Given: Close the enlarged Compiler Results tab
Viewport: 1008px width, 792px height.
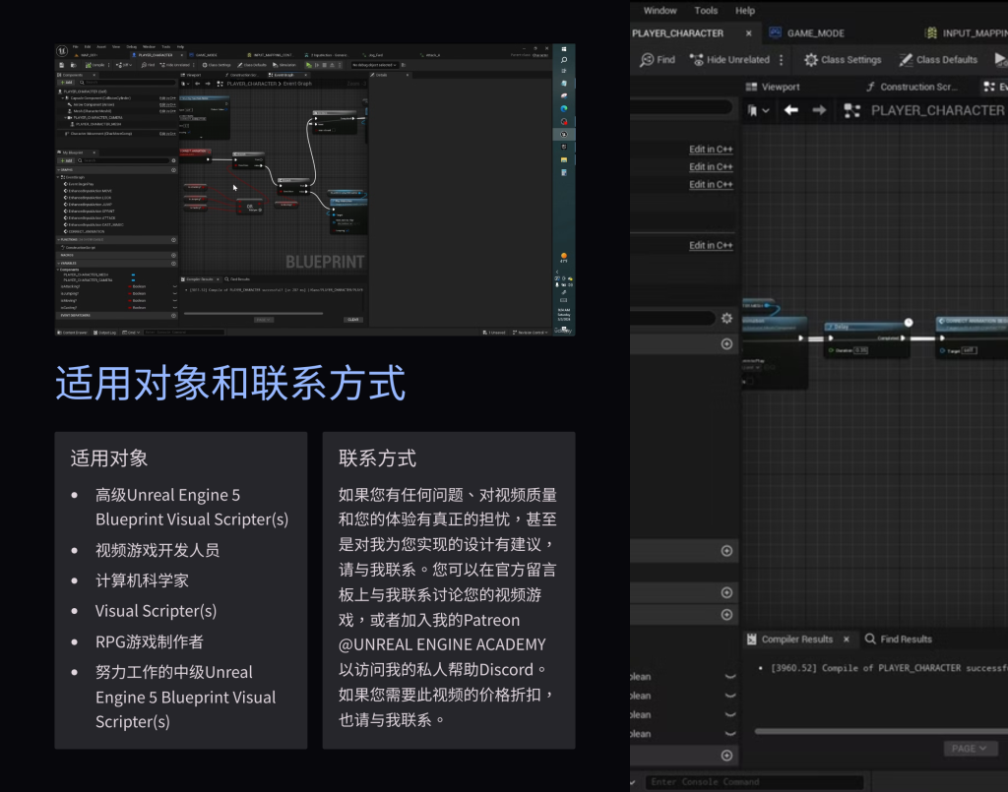Looking at the screenshot, I should tap(846, 640).
